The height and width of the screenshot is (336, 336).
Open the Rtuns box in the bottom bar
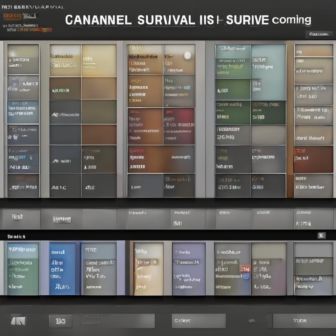click(x=300, y=321)
